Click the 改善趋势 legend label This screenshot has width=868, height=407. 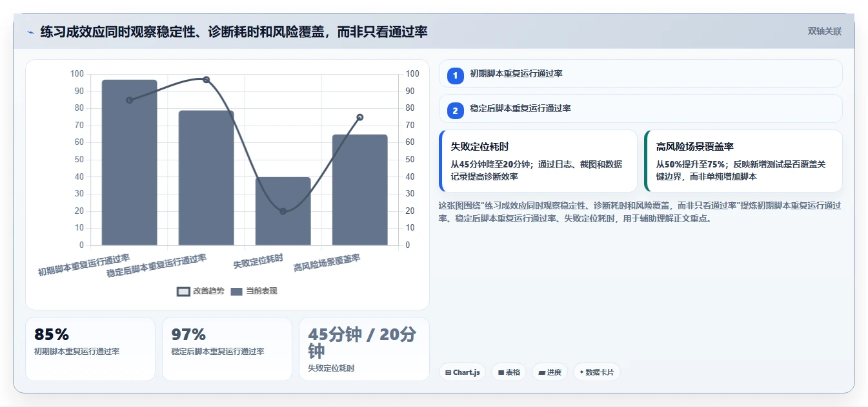pyautogui.click(x=208, y=291)
